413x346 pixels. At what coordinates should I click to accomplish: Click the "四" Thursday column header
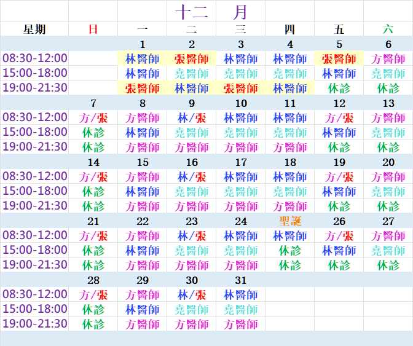point(289,29)
